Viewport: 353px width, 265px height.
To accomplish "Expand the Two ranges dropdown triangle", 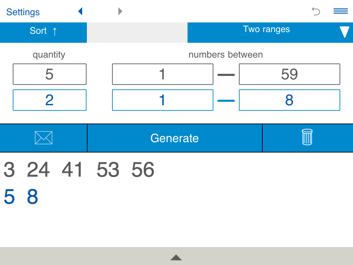I will pyautogui.click(x=344, y=32).
